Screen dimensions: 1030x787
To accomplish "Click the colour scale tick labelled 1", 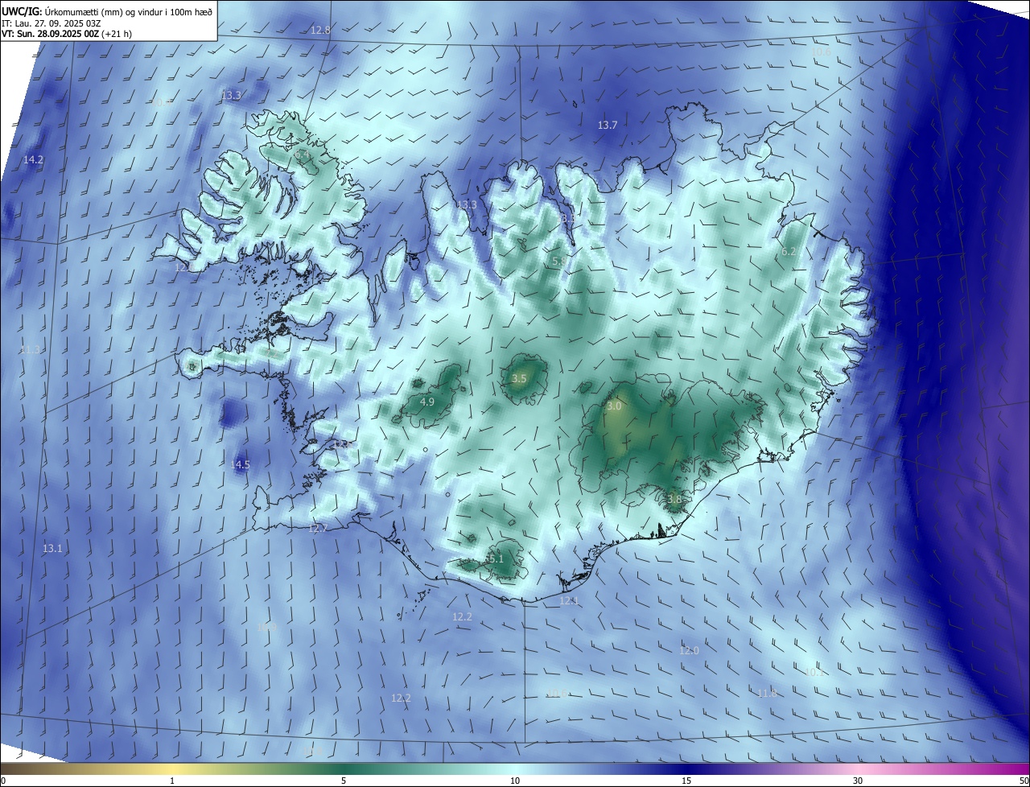I will click(172, 781).
